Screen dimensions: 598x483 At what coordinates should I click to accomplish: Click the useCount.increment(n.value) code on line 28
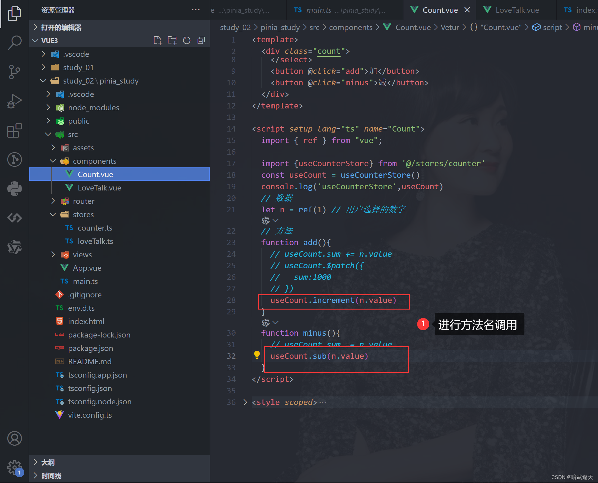(x=334, y=300)
